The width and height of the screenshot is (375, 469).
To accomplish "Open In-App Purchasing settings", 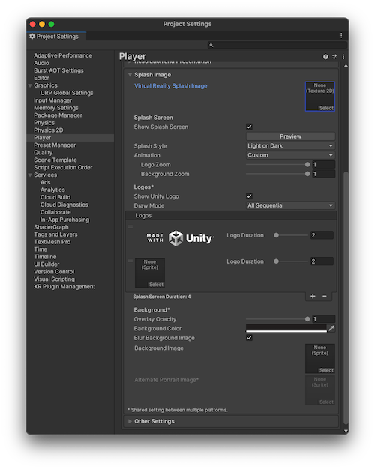I will pyautogui.click(x=64, y=220).
